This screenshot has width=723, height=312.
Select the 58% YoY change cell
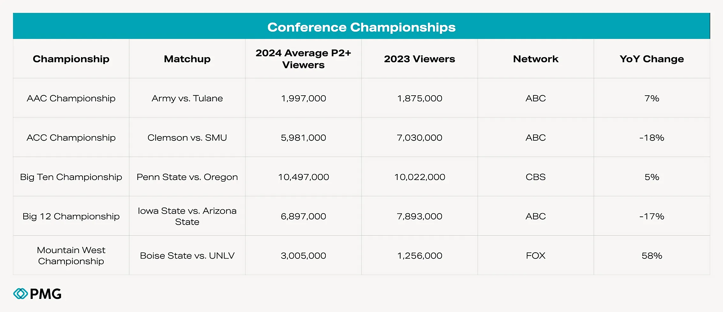pos(652,255)
